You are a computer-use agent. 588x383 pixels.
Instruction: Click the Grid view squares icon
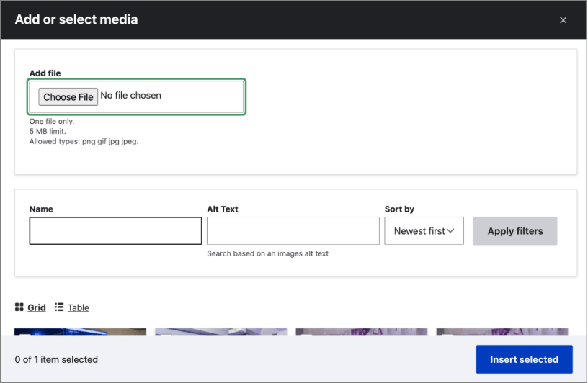click(19, 307)
